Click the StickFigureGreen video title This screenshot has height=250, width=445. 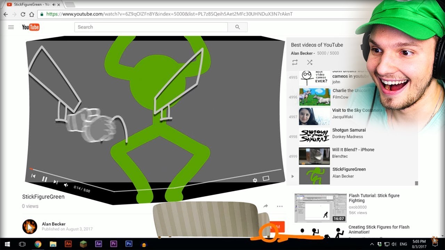(x=43, y=197)
